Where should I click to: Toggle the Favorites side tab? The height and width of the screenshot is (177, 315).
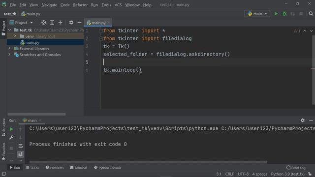(x=3, y=151)
